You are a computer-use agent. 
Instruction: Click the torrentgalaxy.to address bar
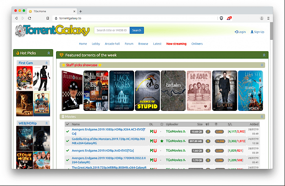[135, 18]
